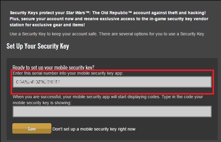Click the "Set Up Your Security Key" heading
This screenshot has width=221, height=142.
click(x=38, y=46)
